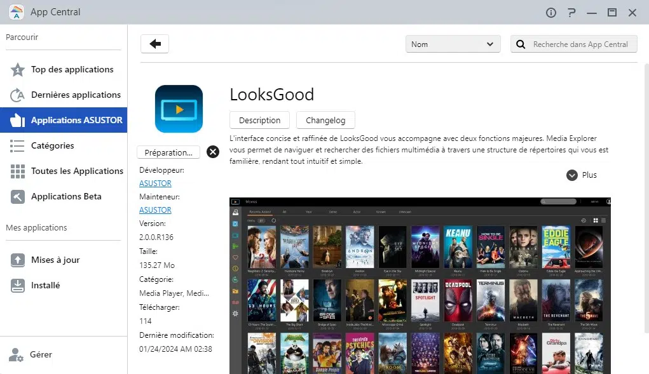Image resolution: width=649 pixels, height=374 pixels.
Task: Click the download count 114
Action: coord(146,321)
